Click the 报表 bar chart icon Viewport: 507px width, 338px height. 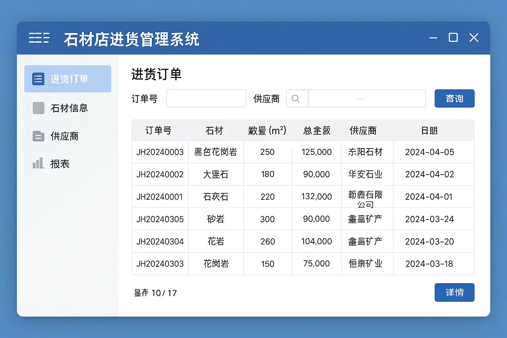pyautogui.click(x=38, y=163)
